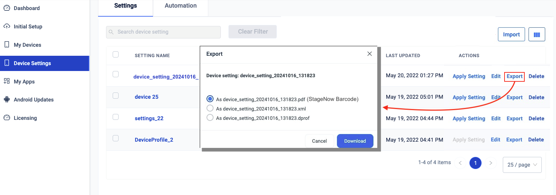556x195 pixels.
Task: Click the My Apps grid icon
Action: 7,81
